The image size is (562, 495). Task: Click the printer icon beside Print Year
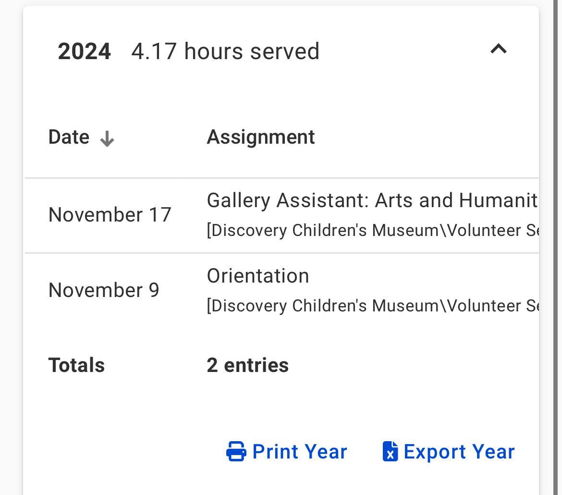tap(236, 452)
